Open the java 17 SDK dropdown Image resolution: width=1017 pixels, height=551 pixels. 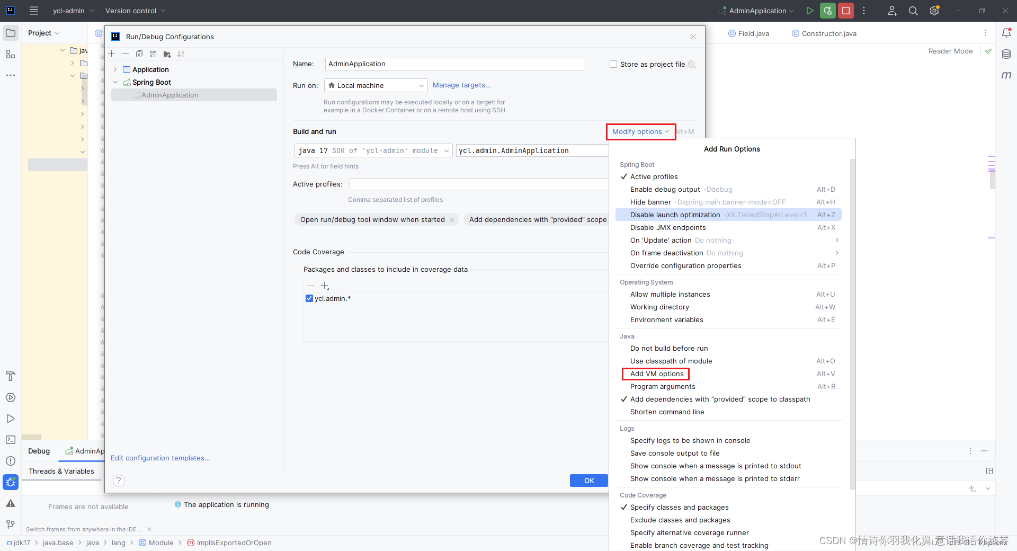pos(373,150)
